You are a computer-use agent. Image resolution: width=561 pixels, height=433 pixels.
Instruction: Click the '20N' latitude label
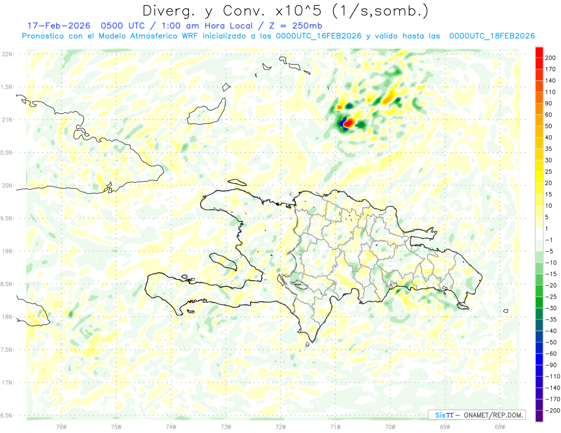[x=7, y=185]
